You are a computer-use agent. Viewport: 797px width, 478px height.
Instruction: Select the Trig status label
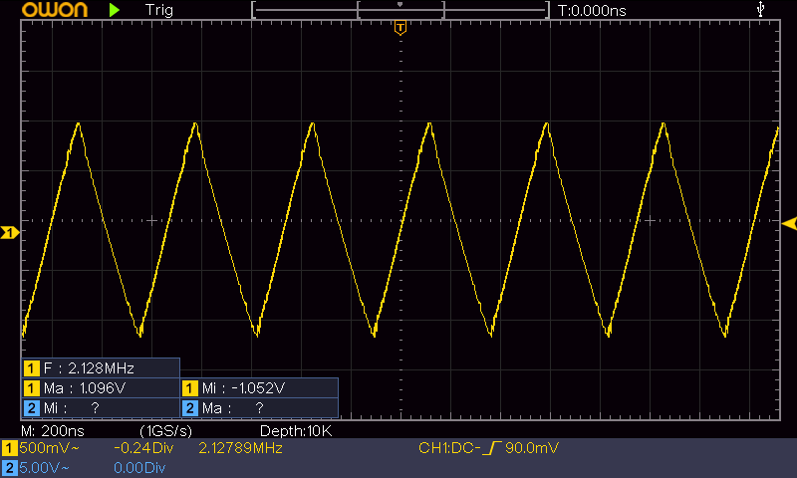[x=159, y=10]
